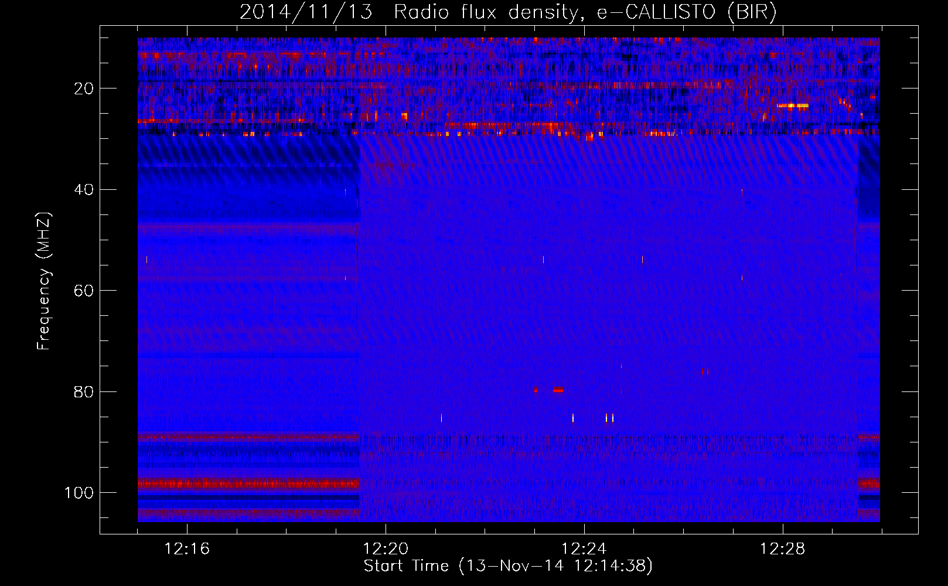Click the "20" frequency tick label
Image resolution: width=948 pixels, height=586 pixels.
pos(84,88)
